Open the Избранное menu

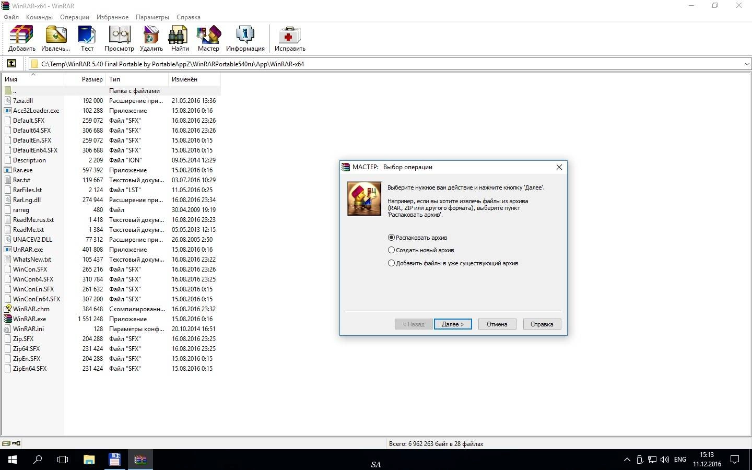(112, 17)
